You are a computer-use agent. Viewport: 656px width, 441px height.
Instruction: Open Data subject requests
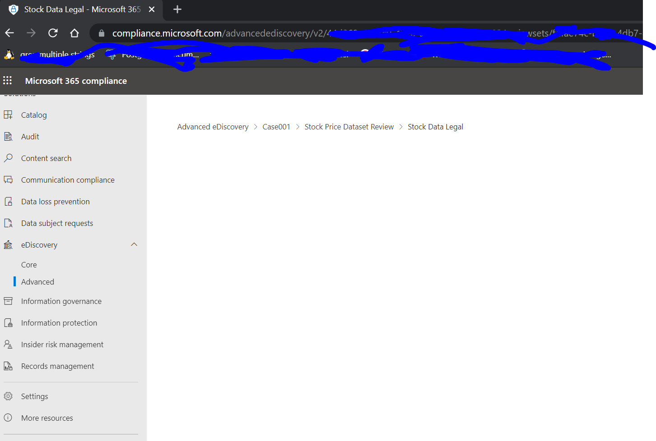pyautogui.click(x=57, y=223)
